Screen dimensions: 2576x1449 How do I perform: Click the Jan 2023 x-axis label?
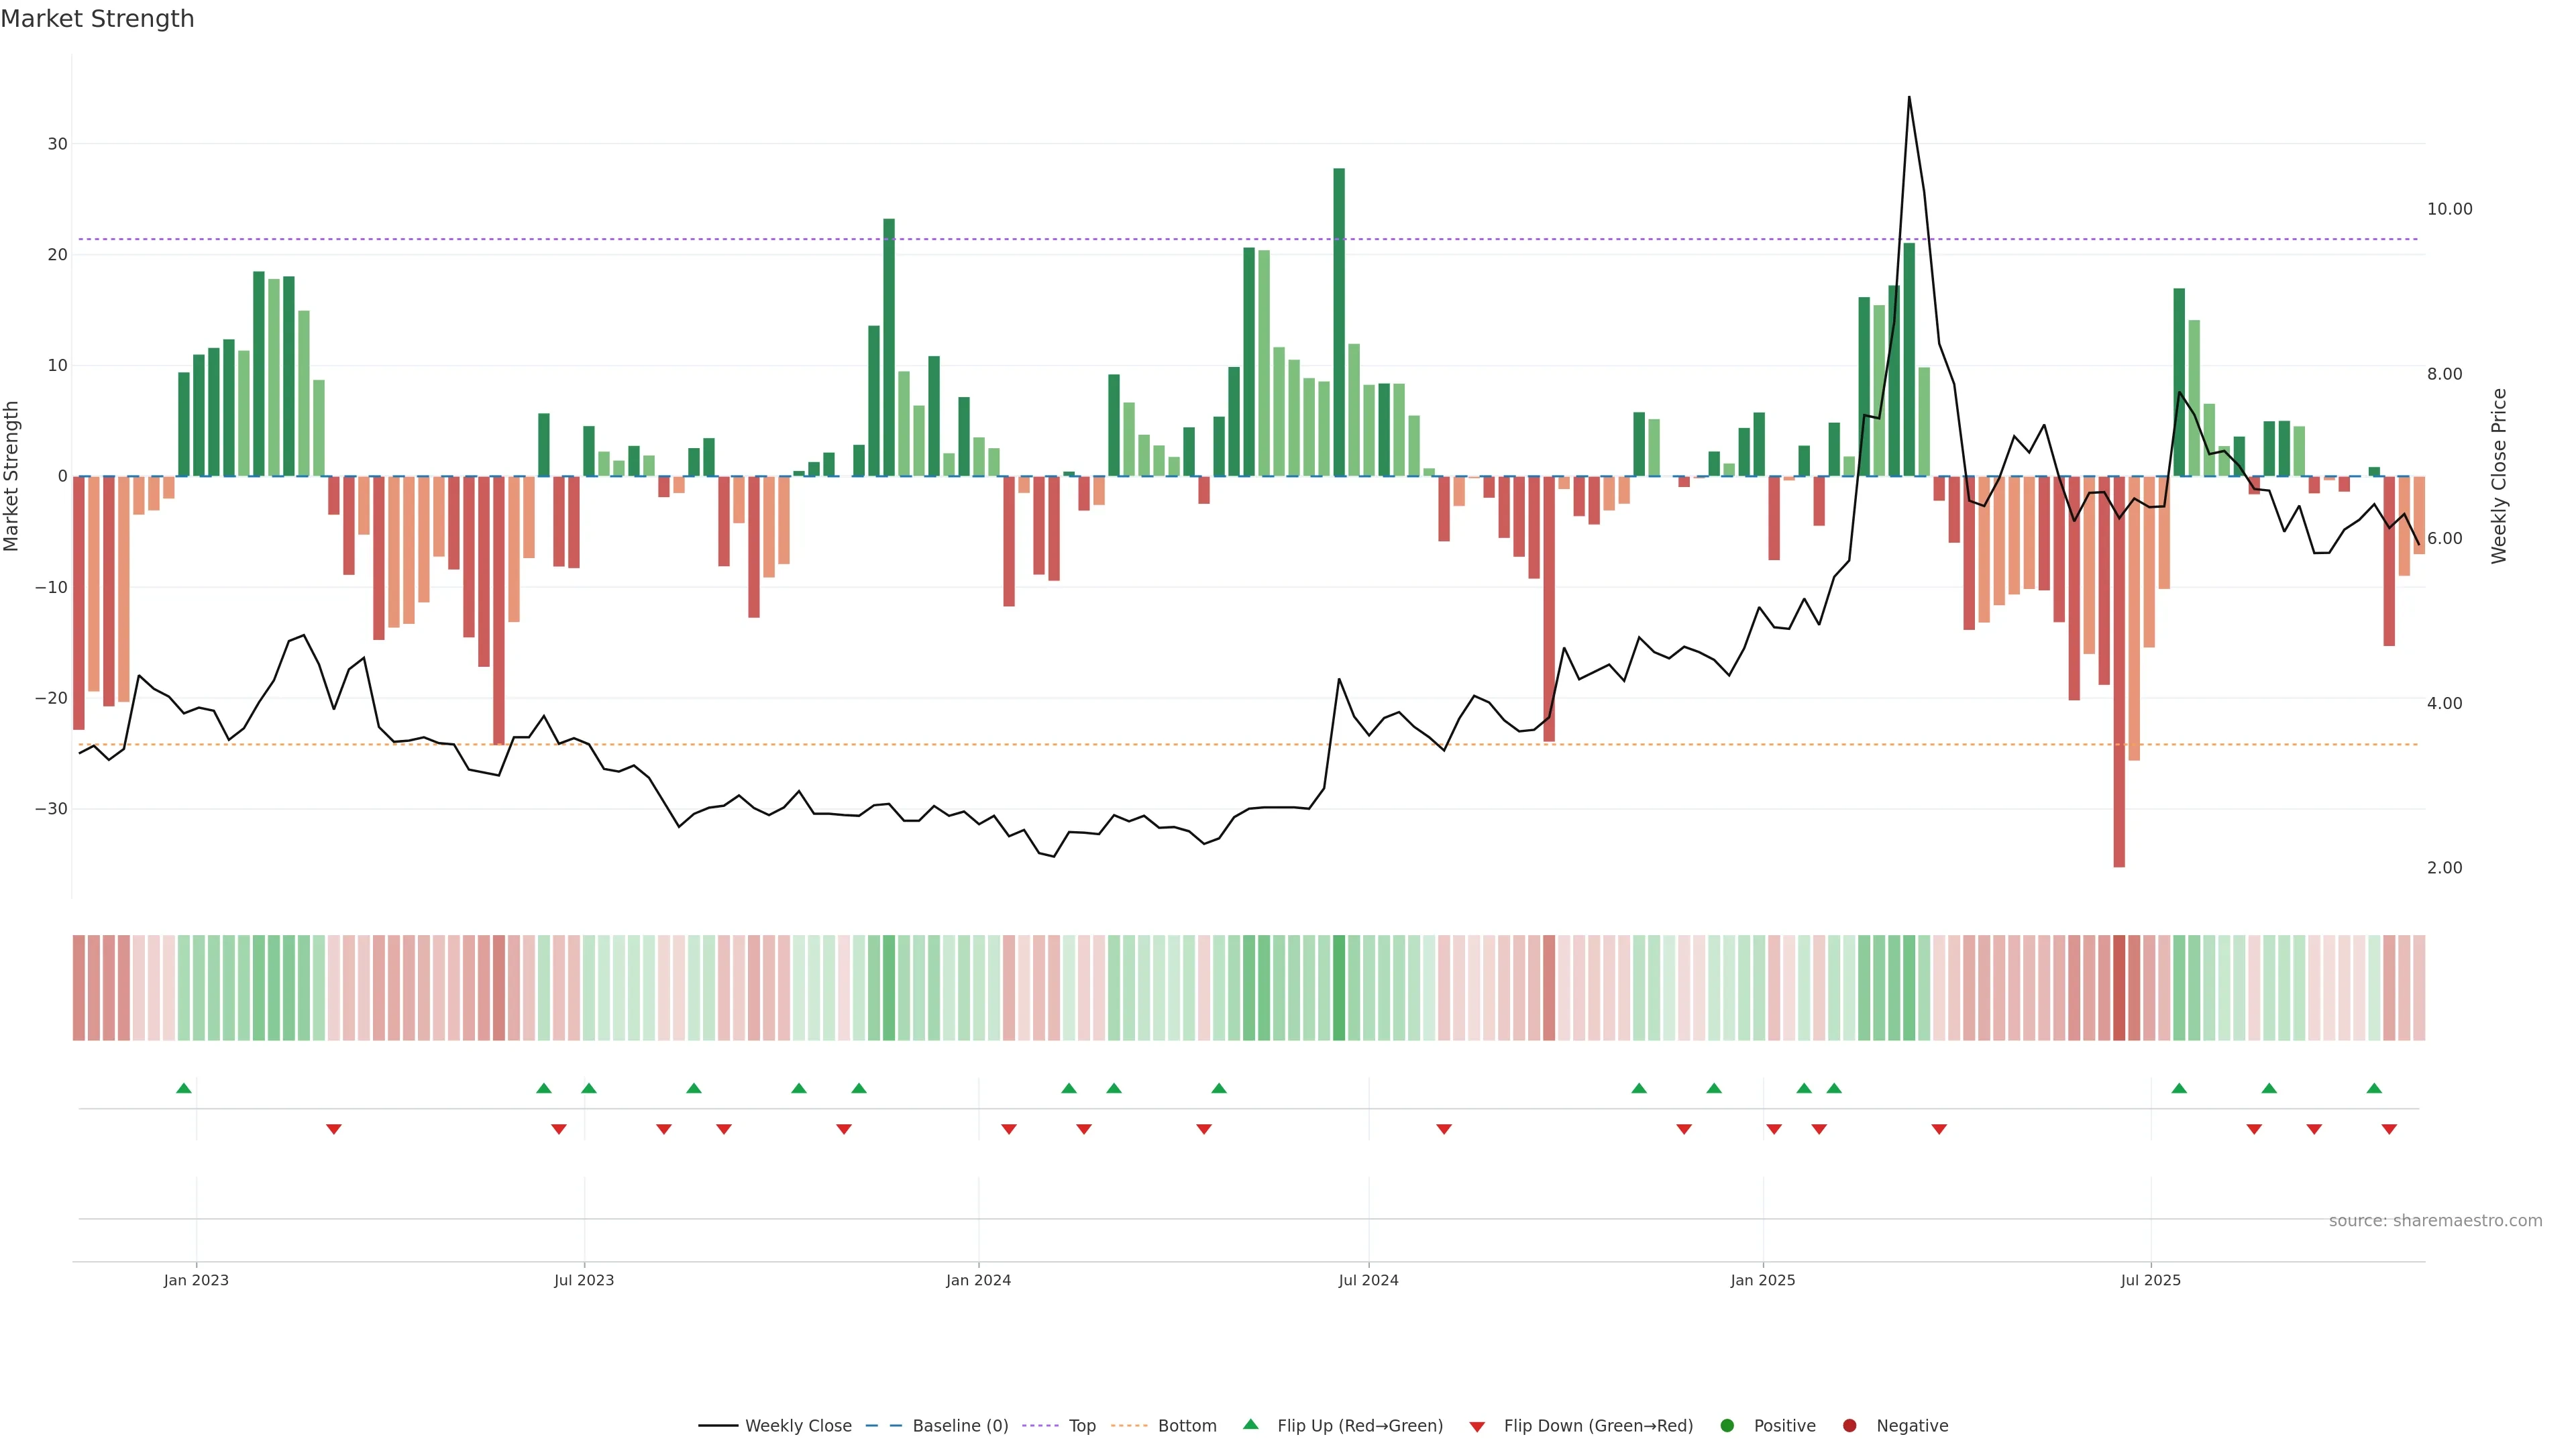pyautogui.click(x=196, y=1280)
